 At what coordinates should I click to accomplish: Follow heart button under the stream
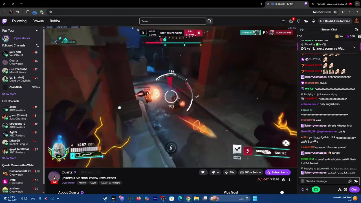pyautogui.click(x=203, y=172)
